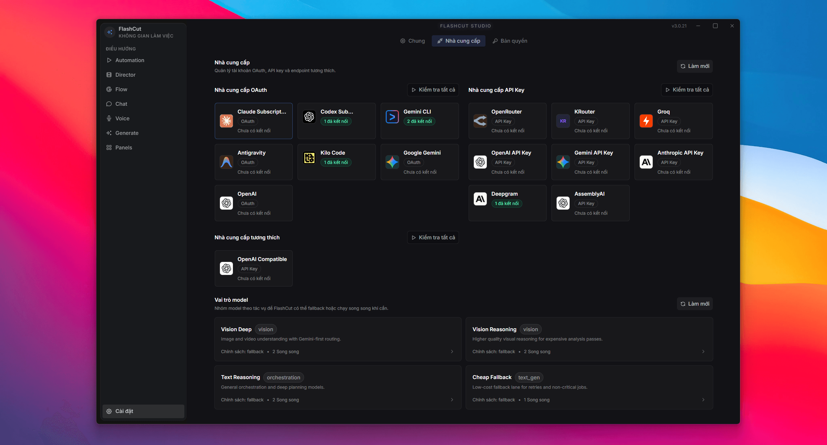Click the Voice microphone icon in sidebar
This screenshot has height=445, width=827.
[109, 118]
